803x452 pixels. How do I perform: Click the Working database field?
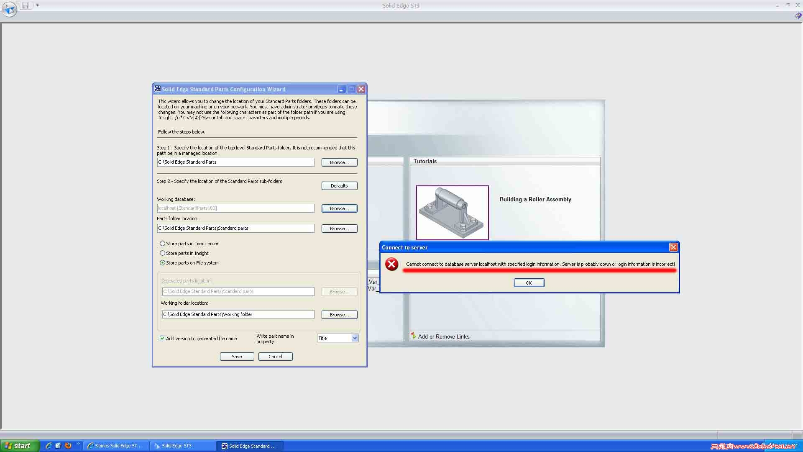tap(235, 208)
